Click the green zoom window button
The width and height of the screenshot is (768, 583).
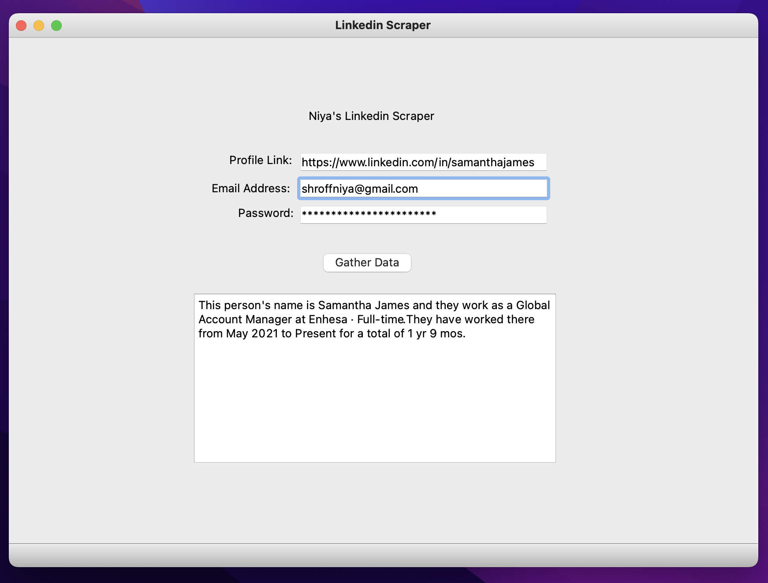pos(56,25)
